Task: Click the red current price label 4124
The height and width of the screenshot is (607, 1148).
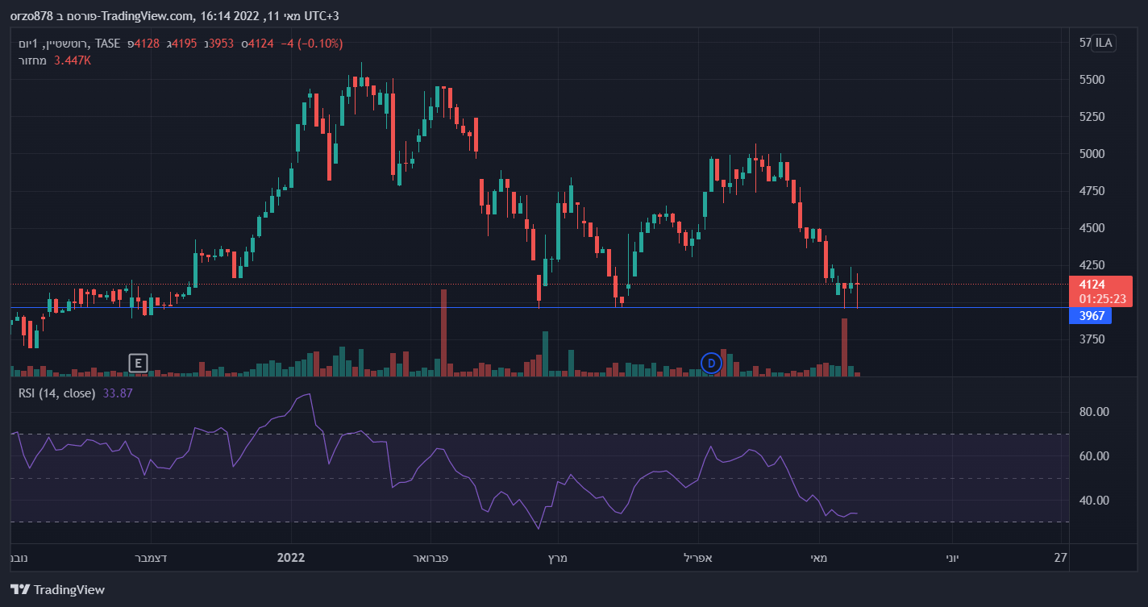Action: 1092,285
